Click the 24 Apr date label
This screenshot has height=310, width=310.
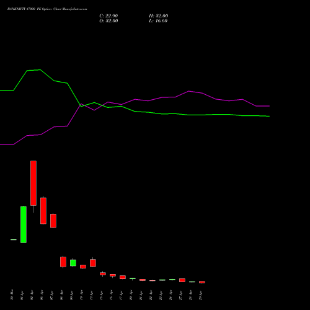point(170,295)
